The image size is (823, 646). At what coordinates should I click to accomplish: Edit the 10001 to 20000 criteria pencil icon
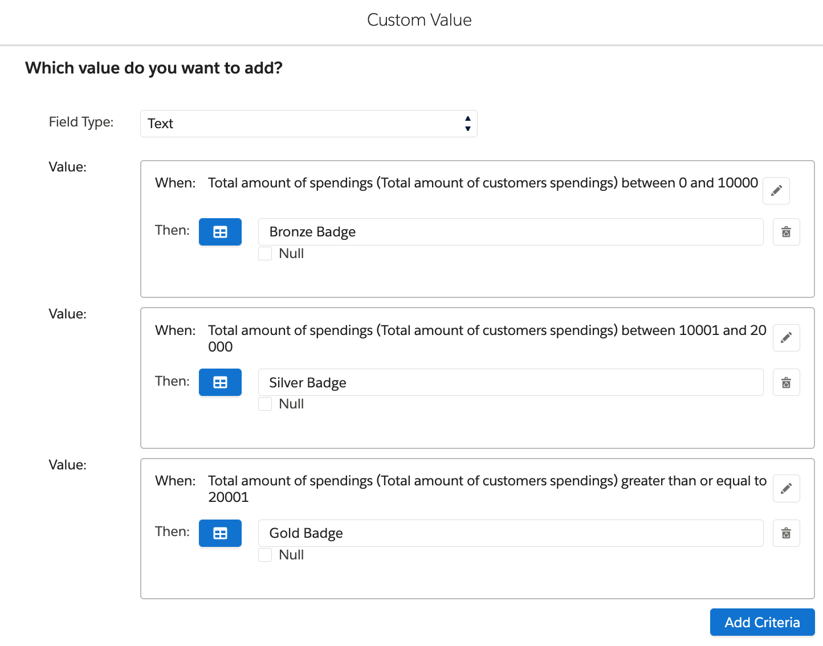787,338
